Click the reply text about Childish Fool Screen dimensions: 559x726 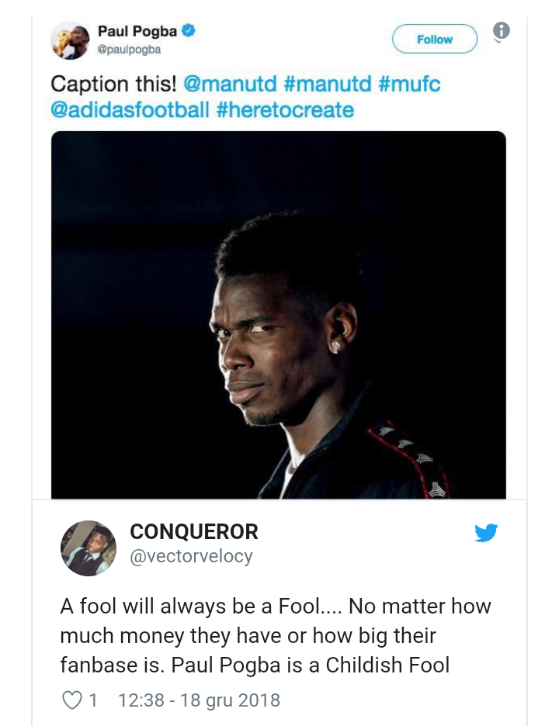click(x=276, y=635)
